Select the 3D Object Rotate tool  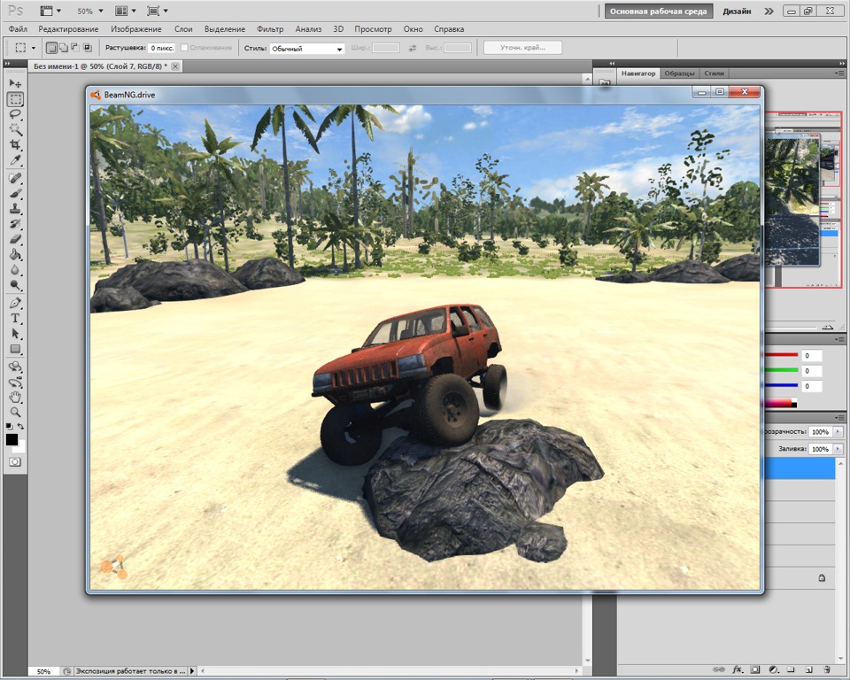[x=15, y=367]
